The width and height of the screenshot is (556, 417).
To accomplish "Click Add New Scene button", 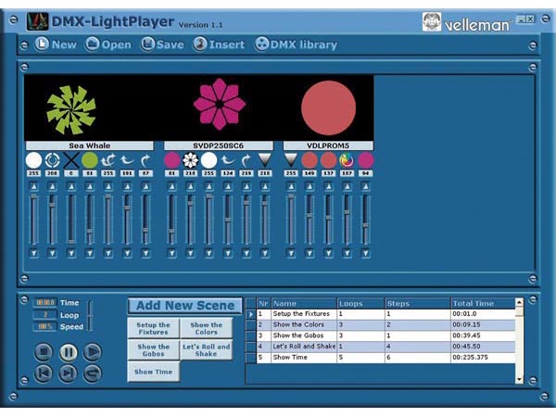I will (x=185, y=306).
